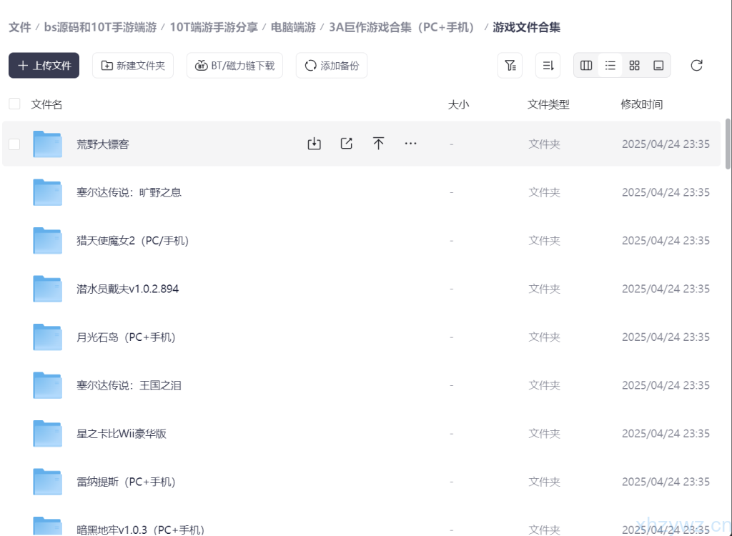Open the sort order dropdown
Image resolution: width=732 pixels, height=536 pixels.
point(548,66)
